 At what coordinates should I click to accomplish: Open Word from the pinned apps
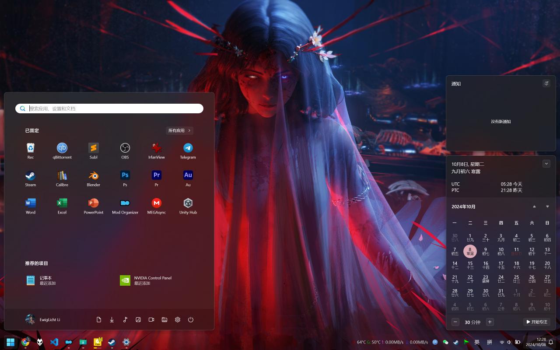[x=31, y=206]
